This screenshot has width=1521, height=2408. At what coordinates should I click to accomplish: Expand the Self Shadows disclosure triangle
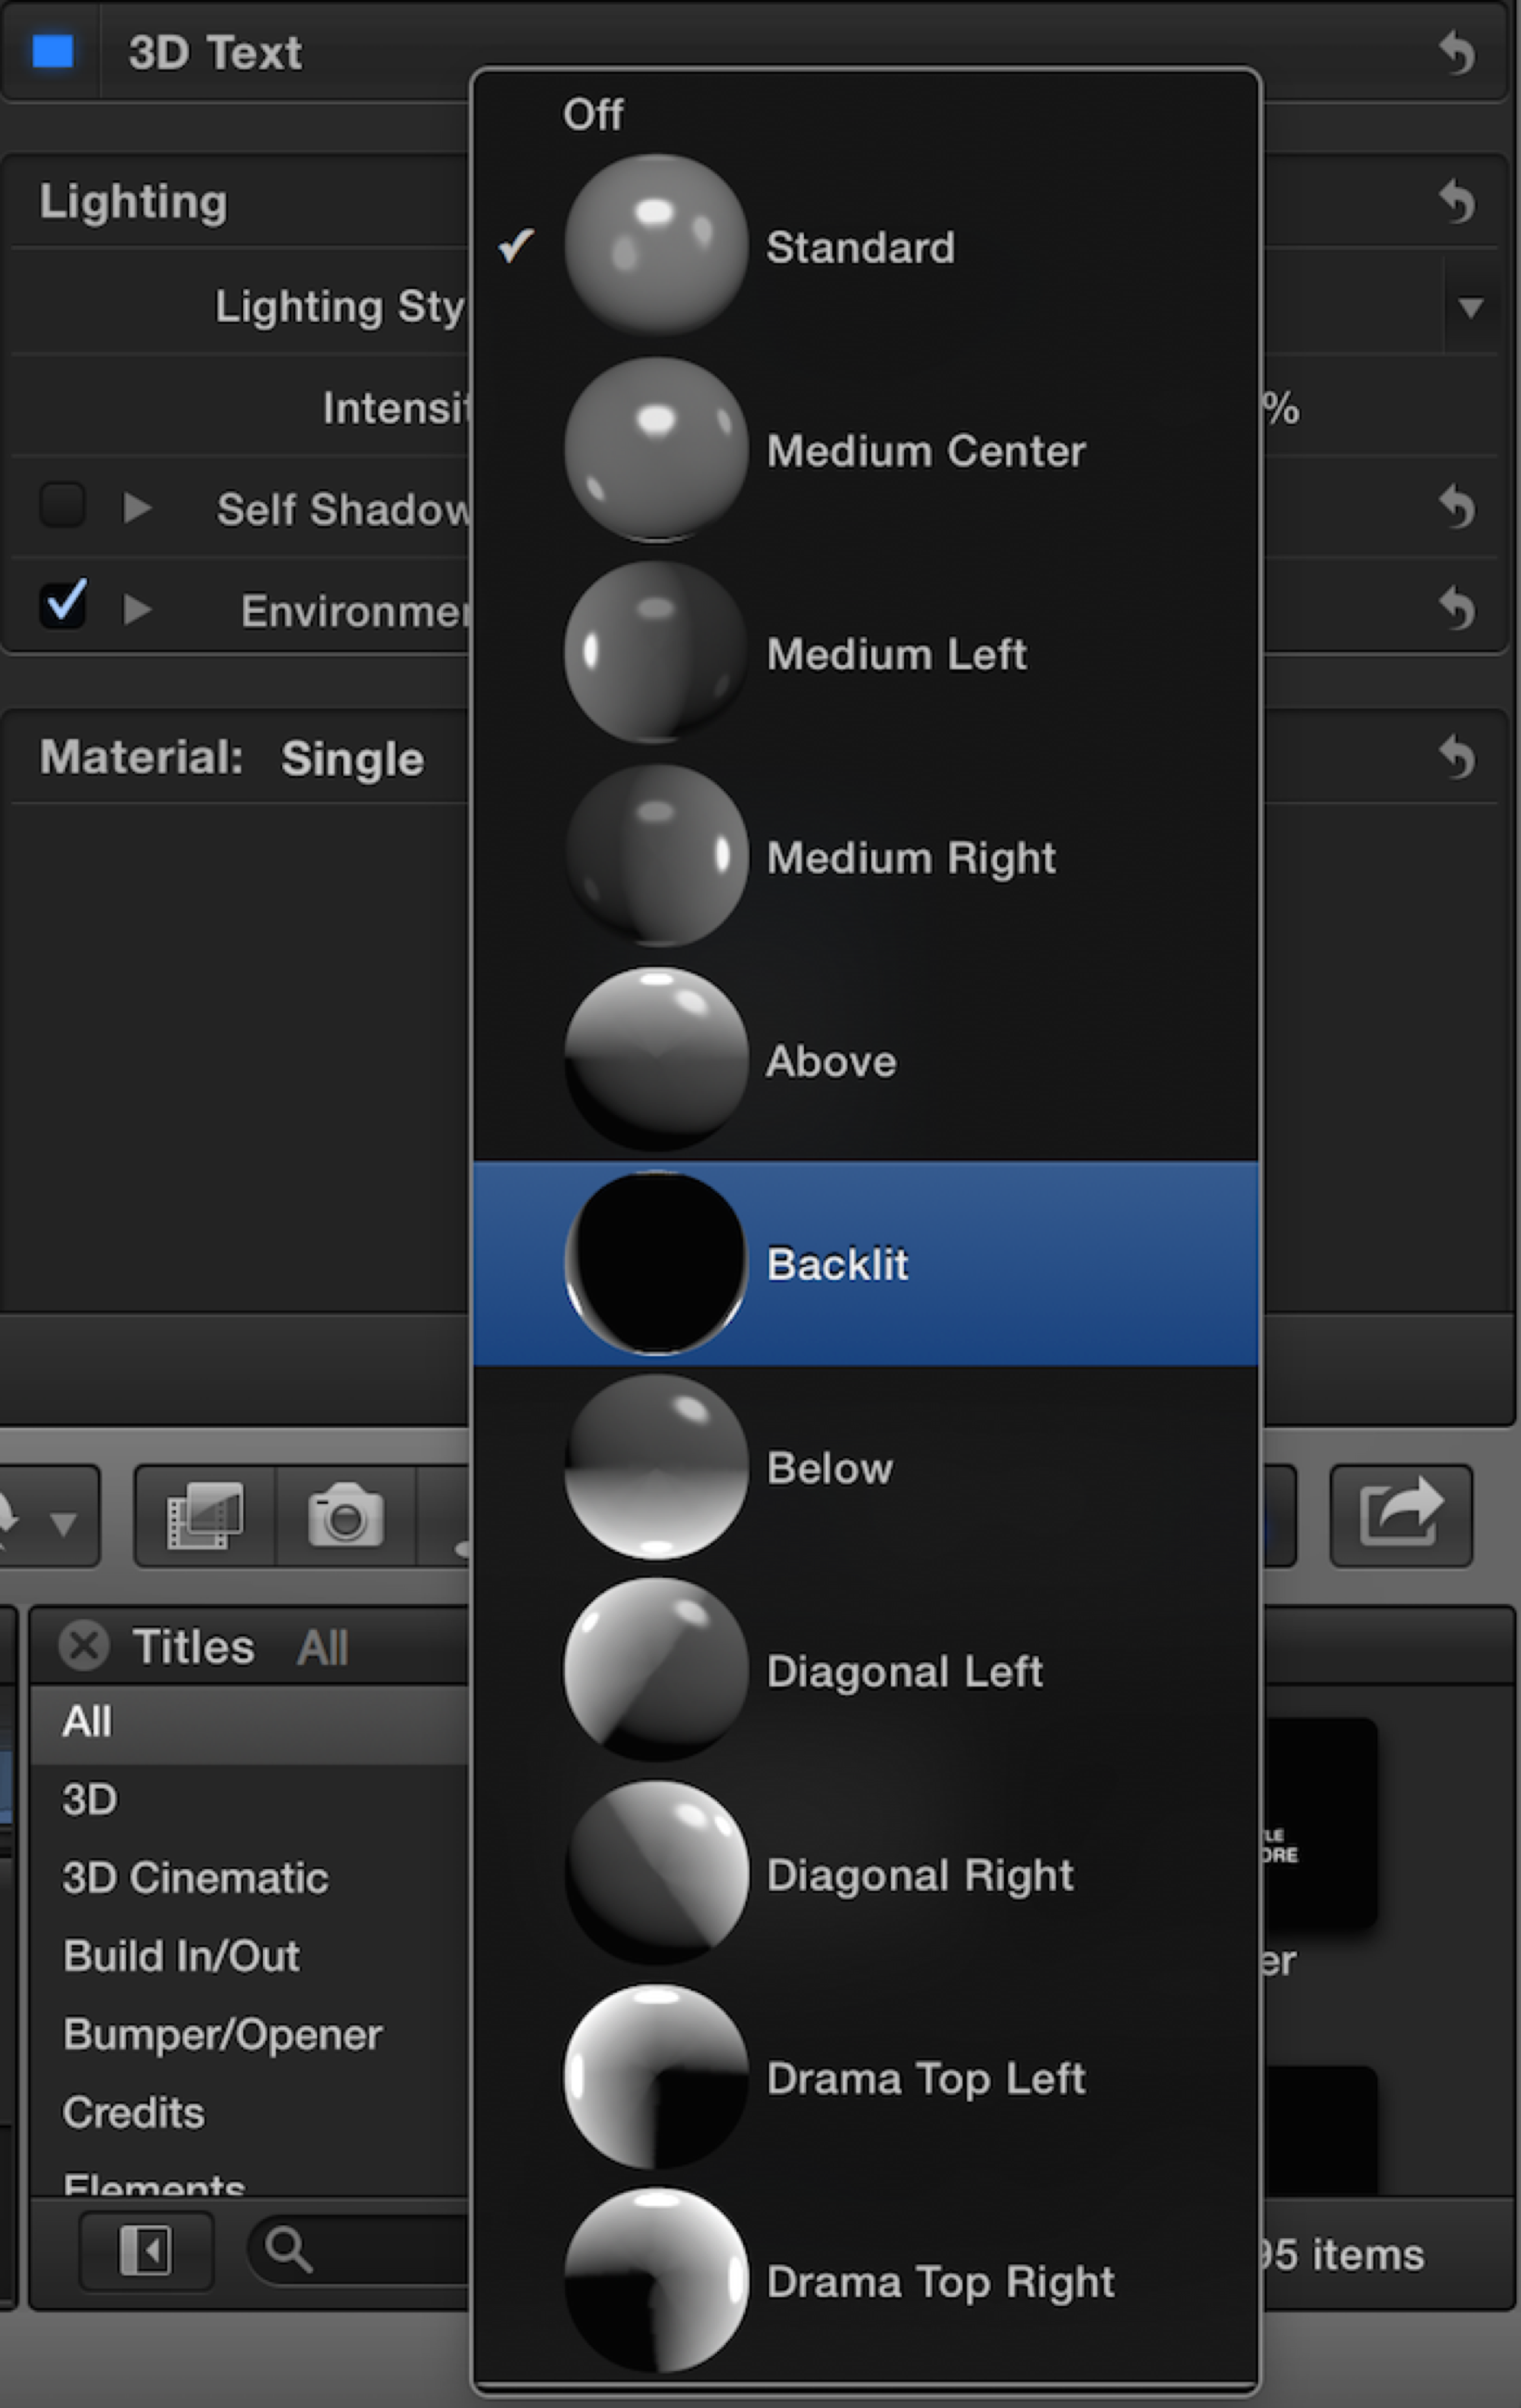coord(137,508)
